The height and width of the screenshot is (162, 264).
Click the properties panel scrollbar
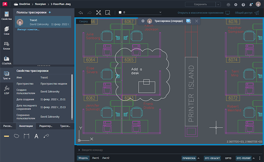(72, 97)
